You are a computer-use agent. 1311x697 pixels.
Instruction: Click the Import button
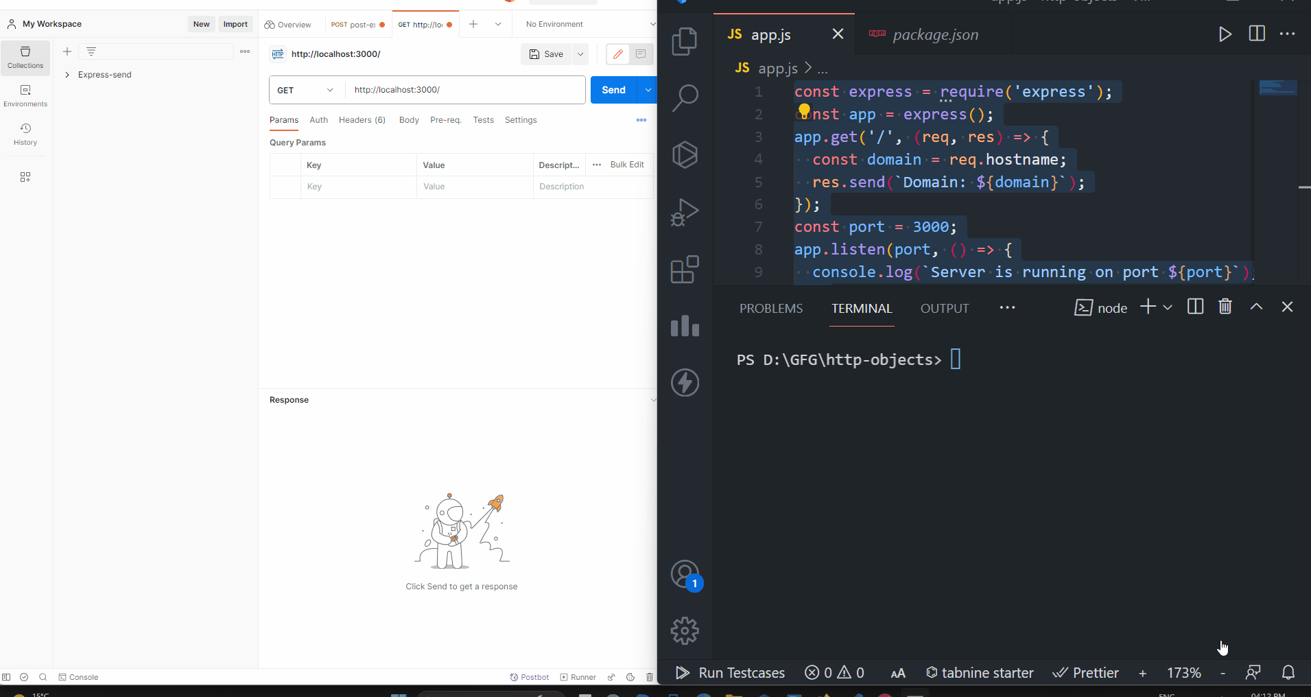pos(235,24)
